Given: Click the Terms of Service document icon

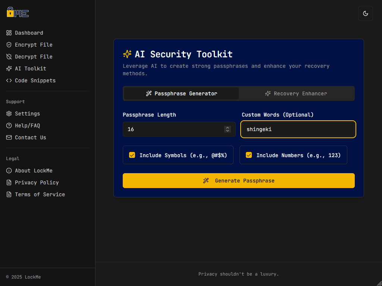Looking at the screenshot, I should [9, 194].
